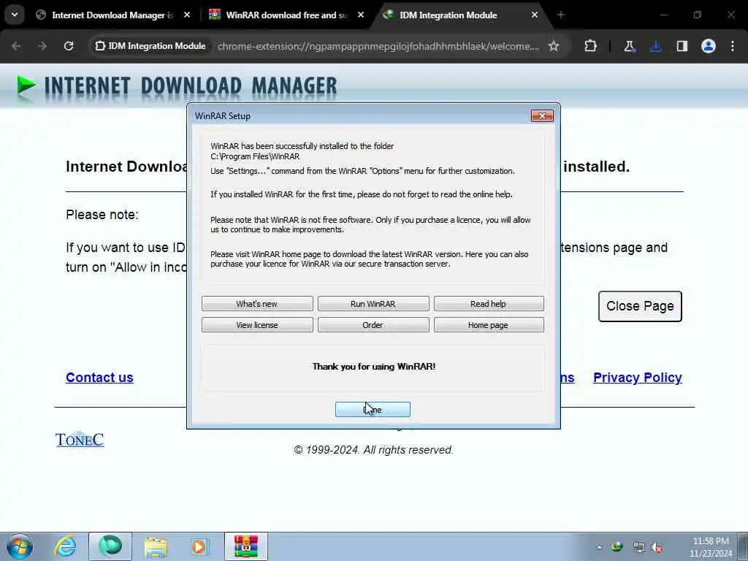Open the Extensions puzzle icon
The height and width of the screenshot is (561, 748).
point(590,46)
